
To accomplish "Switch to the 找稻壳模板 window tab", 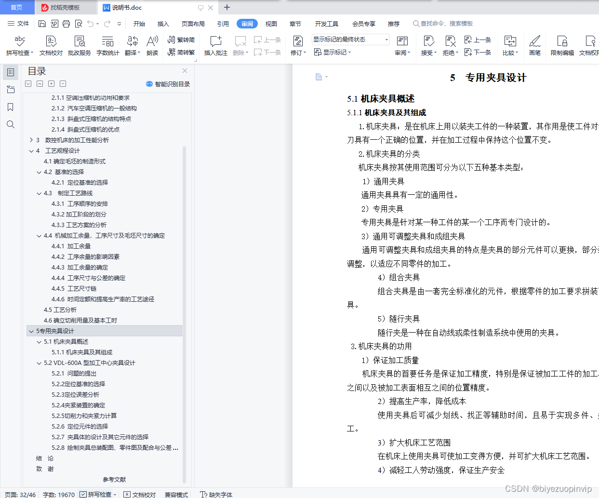I will click(65, 7).
